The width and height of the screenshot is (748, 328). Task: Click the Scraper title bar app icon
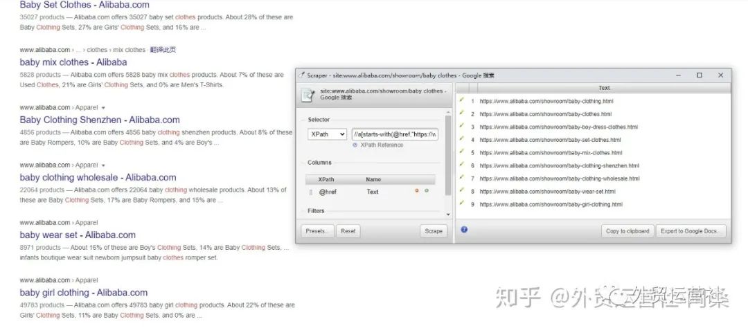click(301, 75)
